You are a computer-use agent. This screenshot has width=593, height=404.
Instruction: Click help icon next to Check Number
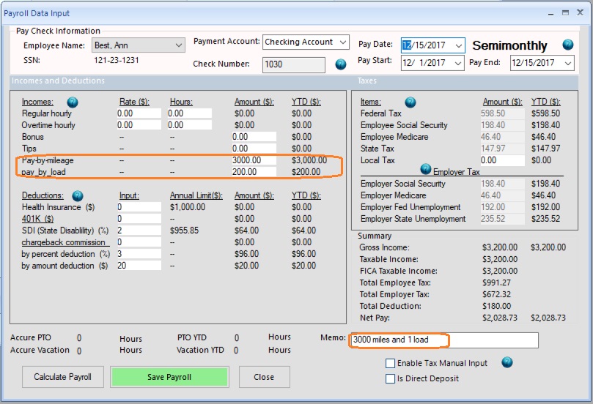(340, 64)
